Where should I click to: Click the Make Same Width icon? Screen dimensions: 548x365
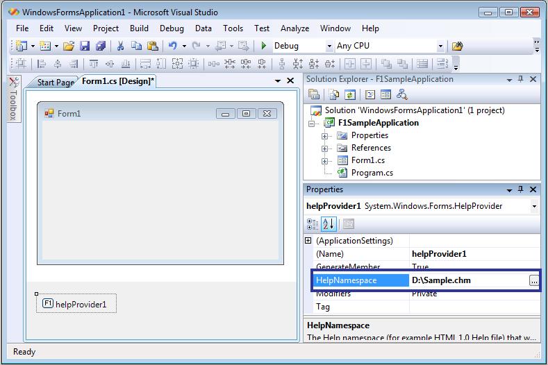[145, 64]
